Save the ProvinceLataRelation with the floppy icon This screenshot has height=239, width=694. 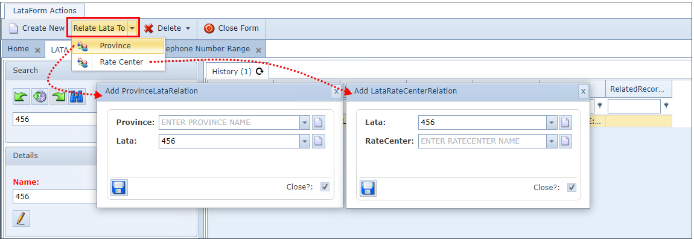pos(119,188)
